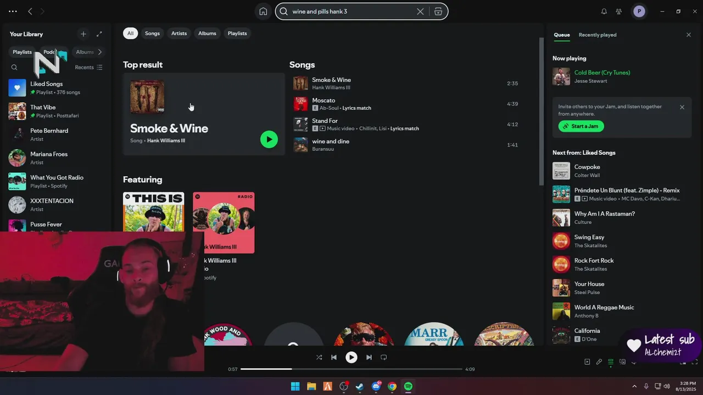Open Mariana Froes artist
The image size is (703, 395).
pyautogui.click(x=56, y=158)
